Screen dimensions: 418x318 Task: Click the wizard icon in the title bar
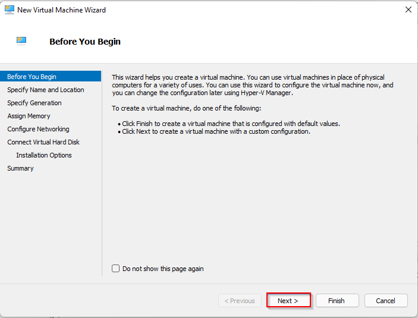point(9,10)
